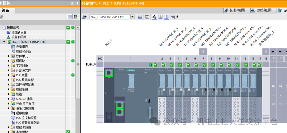The height and width of the screenshot is (133, 287).
Task: Select the 设备 tab in project tree
Action: [6, 10]
